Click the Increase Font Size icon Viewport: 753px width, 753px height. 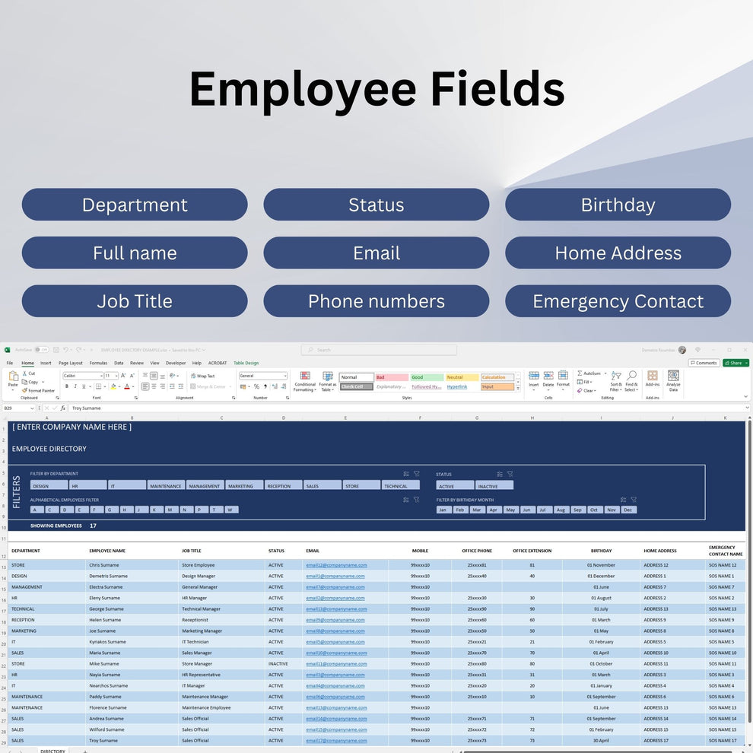point(123,376)
